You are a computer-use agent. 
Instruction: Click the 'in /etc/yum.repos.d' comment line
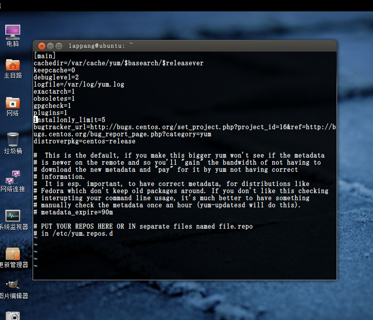coord(73,233)
